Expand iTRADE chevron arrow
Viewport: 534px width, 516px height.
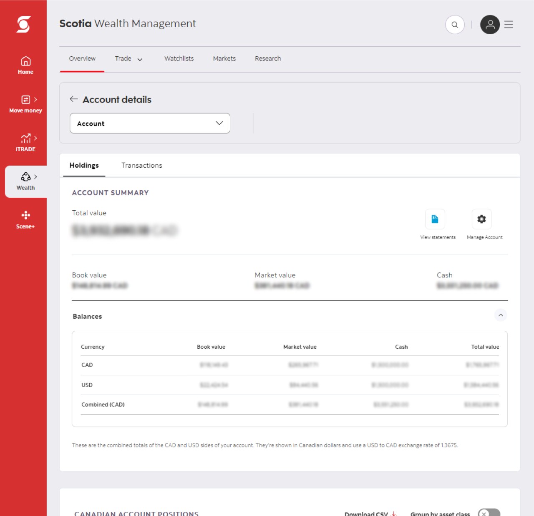coord(35,138)
